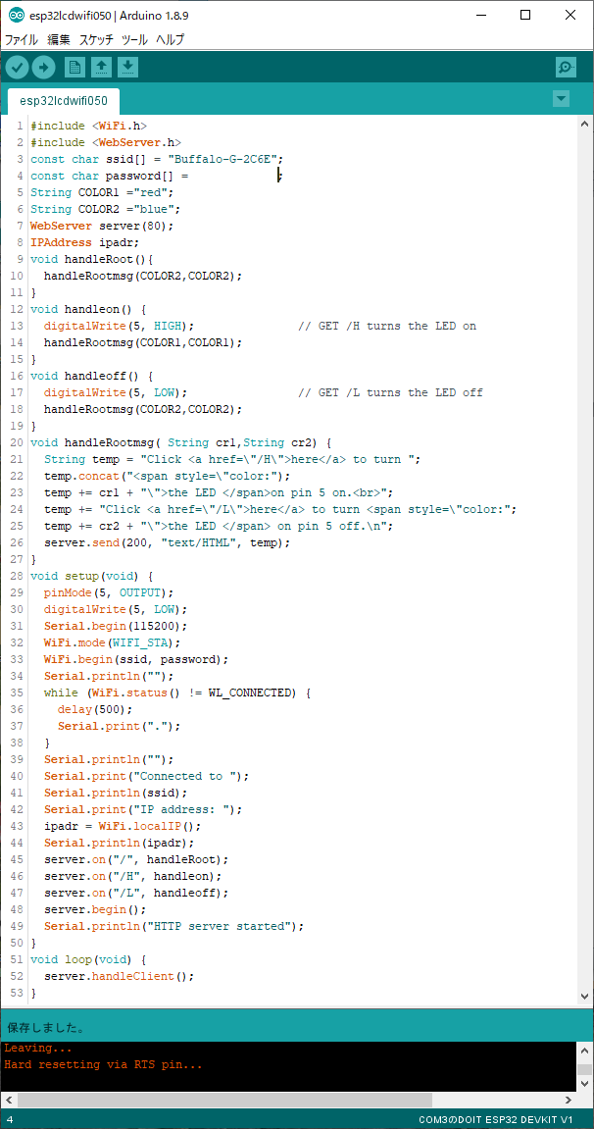Open the スケッチ menu

click(96, 40)
